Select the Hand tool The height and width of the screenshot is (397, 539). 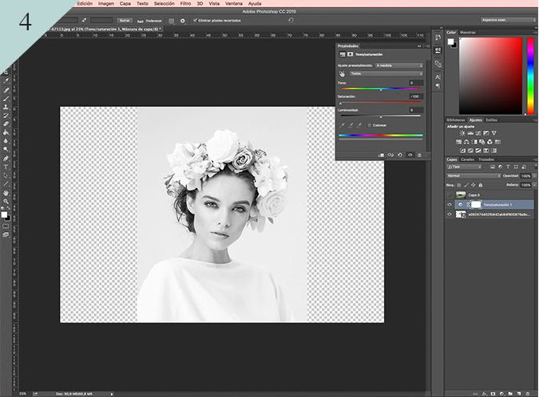(6, 193)
